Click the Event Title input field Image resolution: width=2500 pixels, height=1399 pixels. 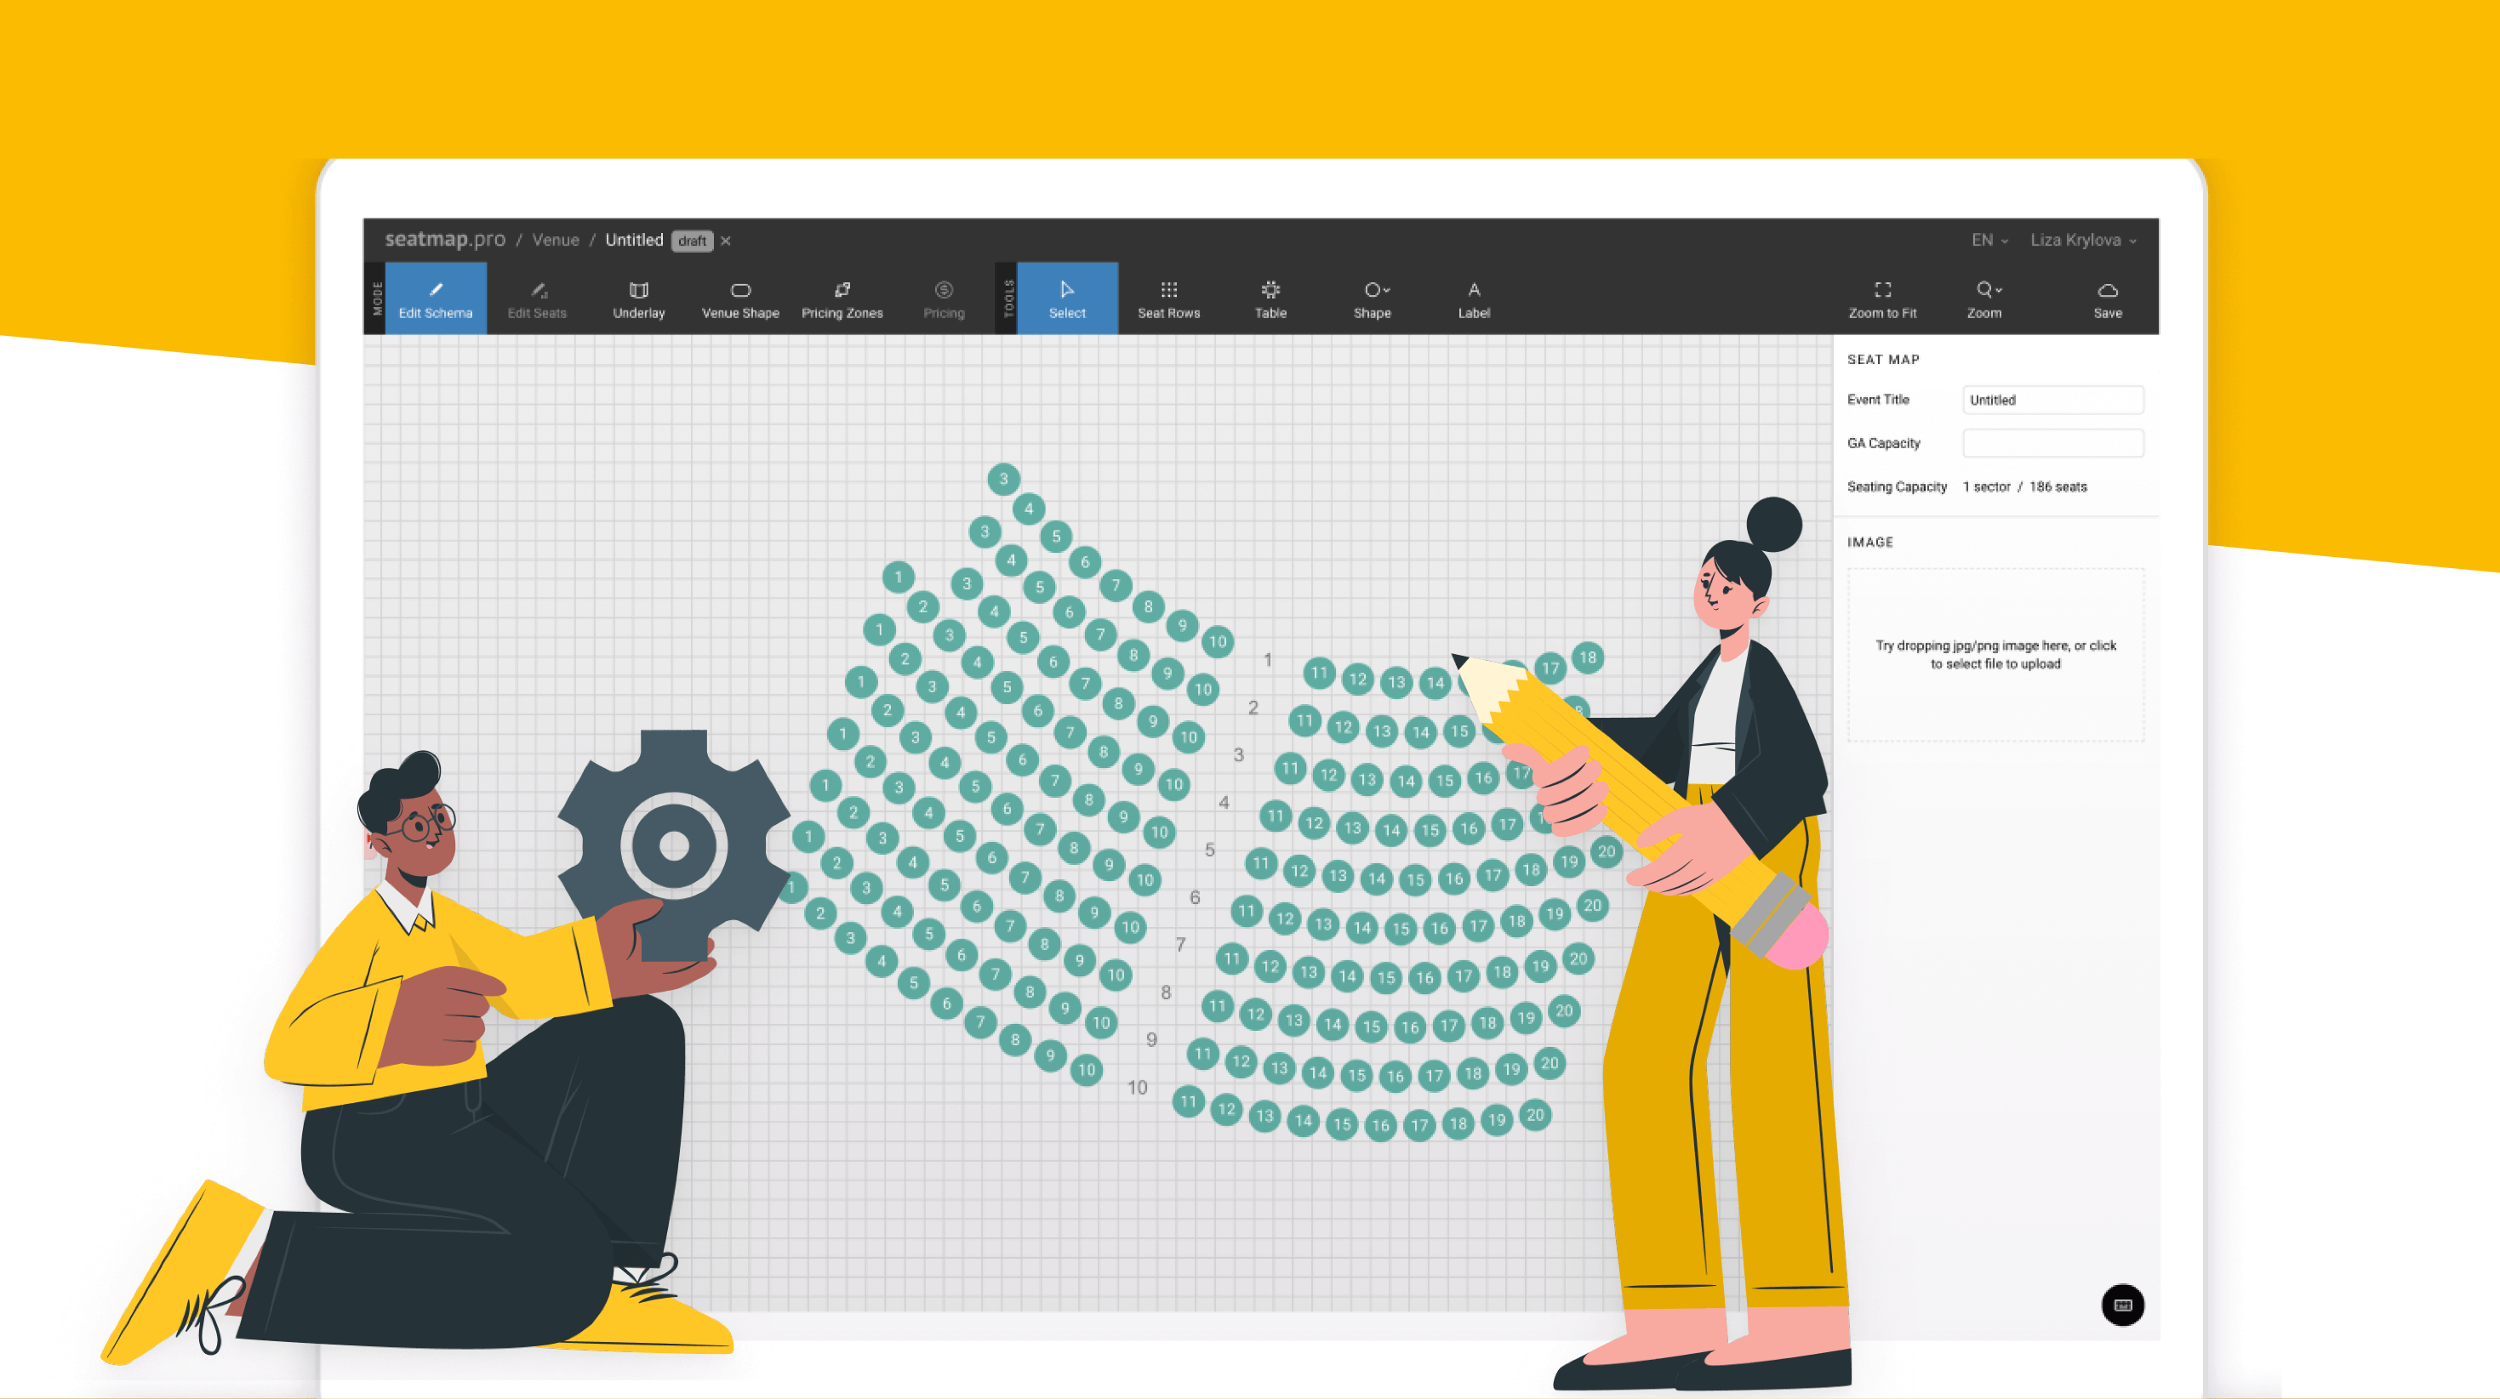tap(2052, 400)
